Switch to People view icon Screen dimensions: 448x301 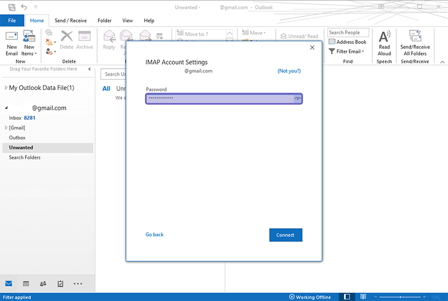coord(43,284)
